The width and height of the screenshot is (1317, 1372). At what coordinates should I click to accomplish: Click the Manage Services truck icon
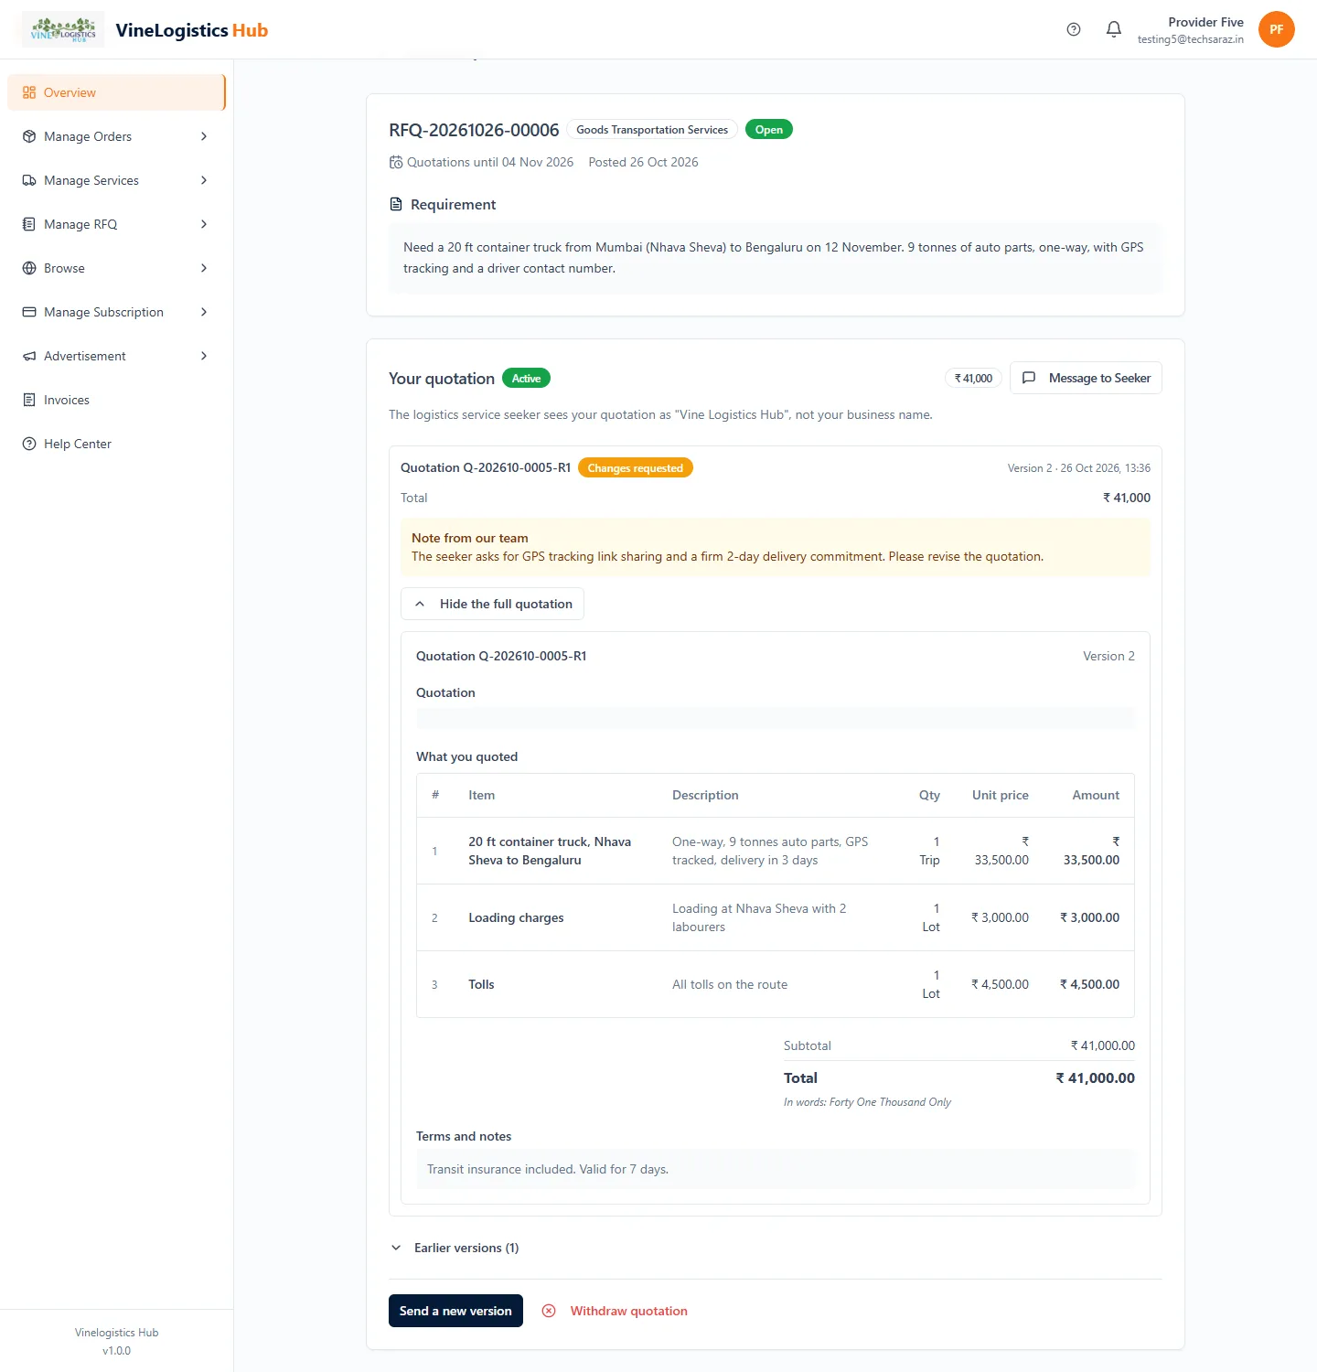tap(29, 180)
